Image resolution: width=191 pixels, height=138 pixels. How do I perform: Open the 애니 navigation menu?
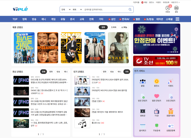(x=44, y=19)
